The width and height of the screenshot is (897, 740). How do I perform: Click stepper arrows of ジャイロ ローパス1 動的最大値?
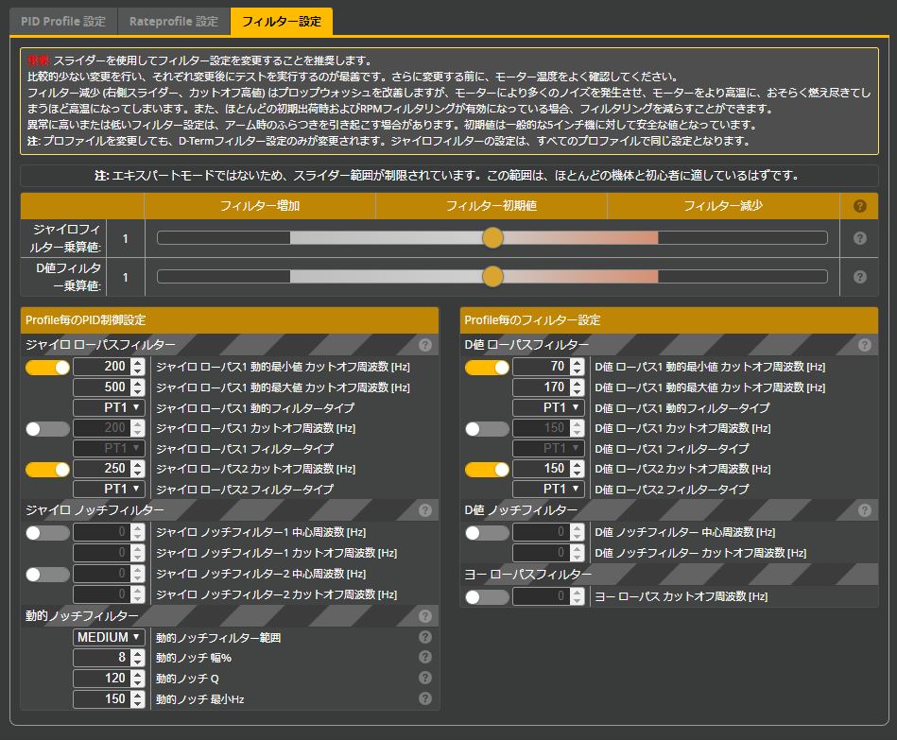point(138,387)
